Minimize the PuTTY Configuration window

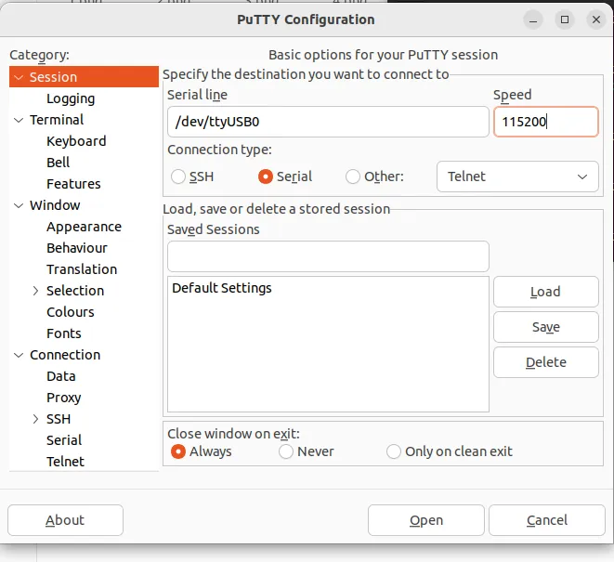click(x=533, y=20)
